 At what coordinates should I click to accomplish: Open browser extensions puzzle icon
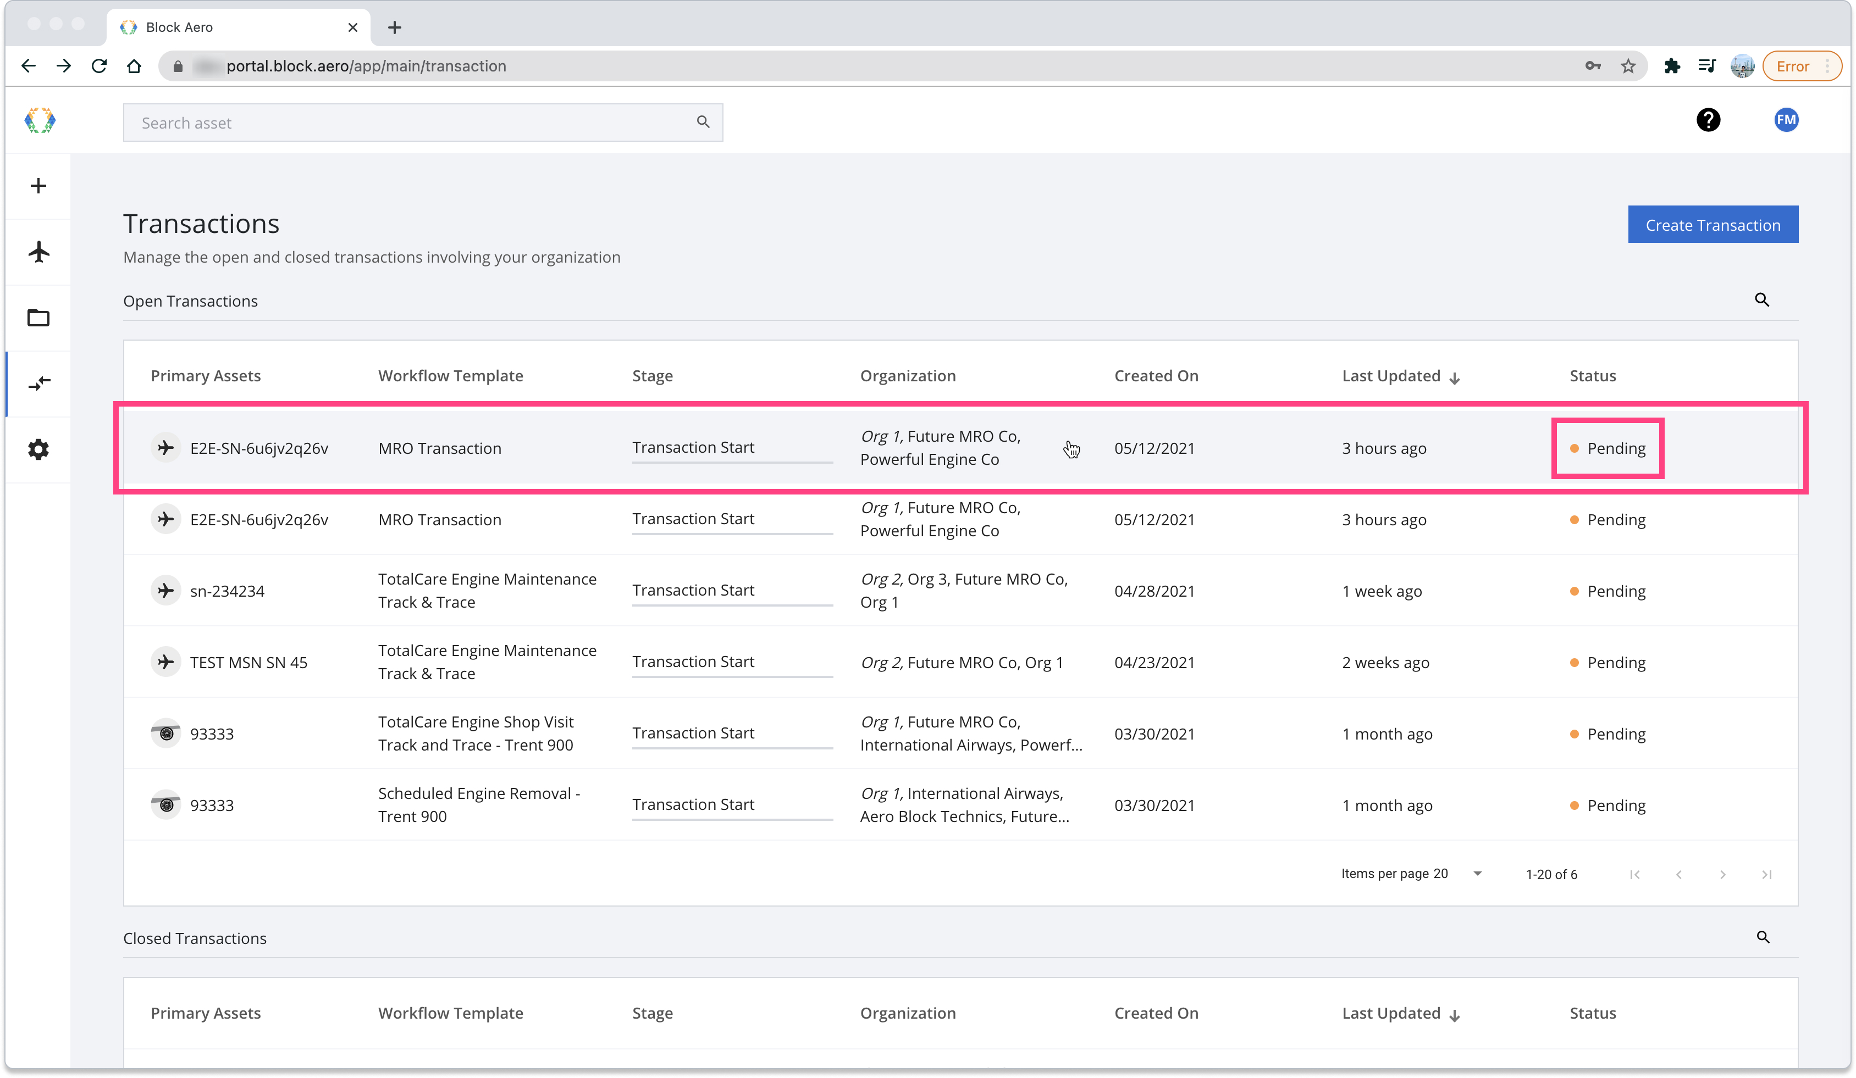pos(1672,66)
